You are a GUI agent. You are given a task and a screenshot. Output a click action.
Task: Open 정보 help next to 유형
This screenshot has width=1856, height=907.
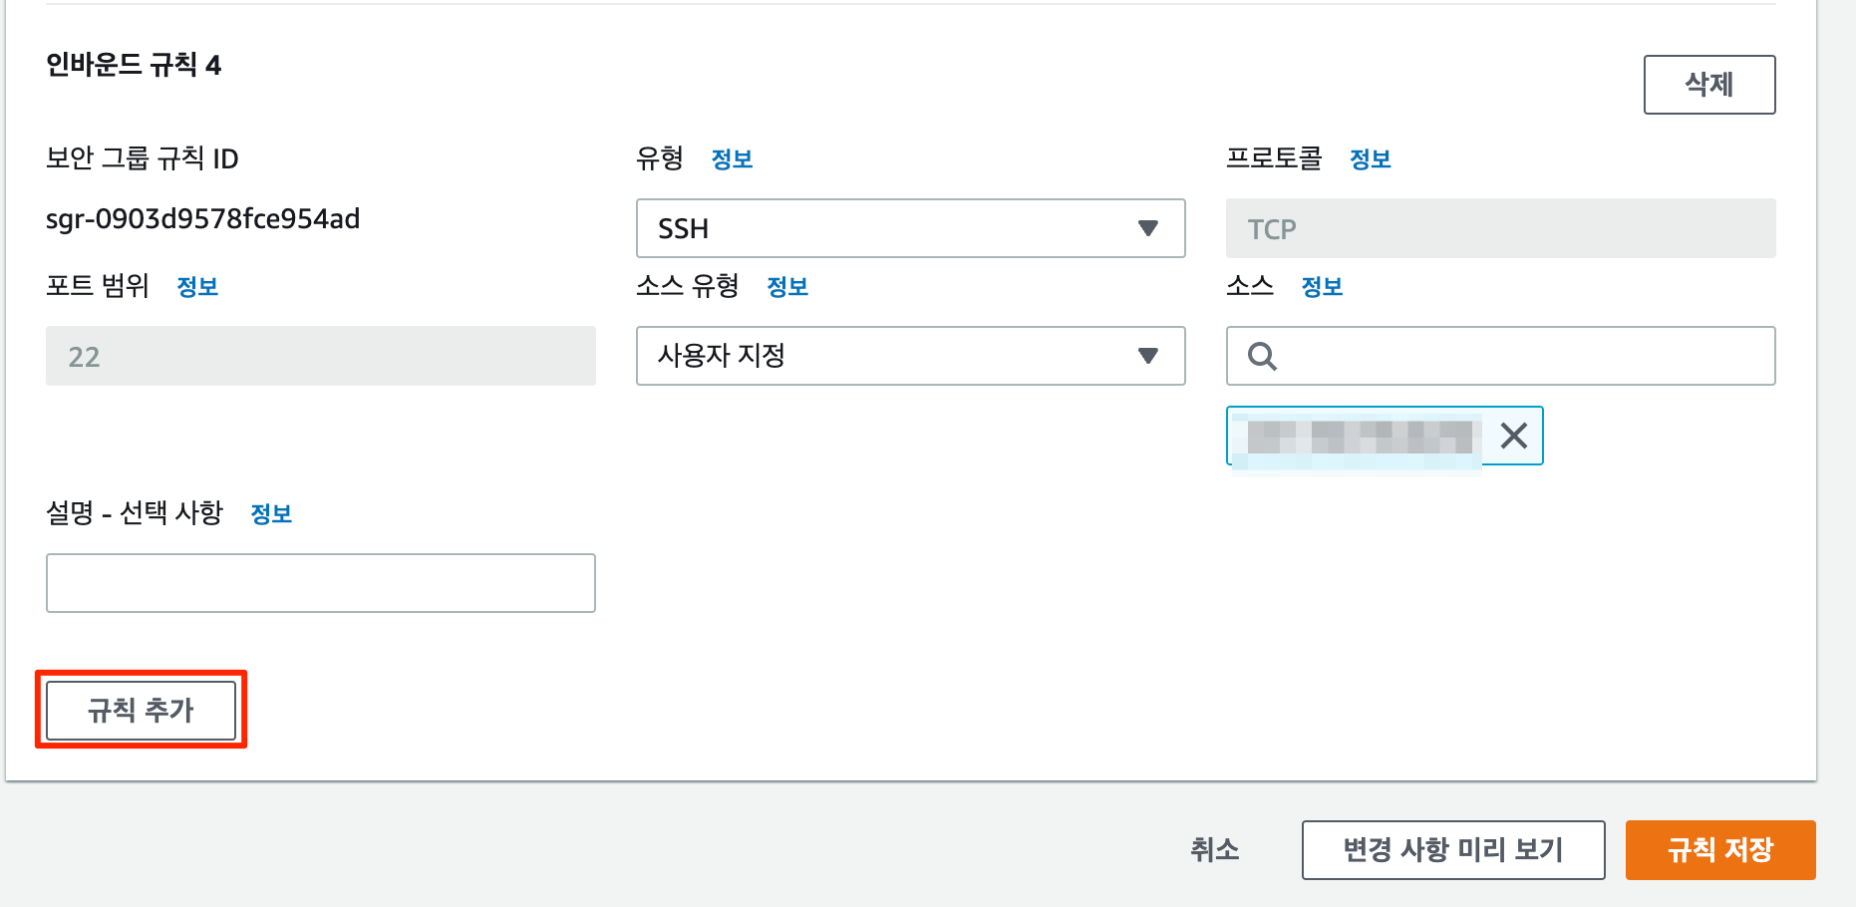(733, 158)
